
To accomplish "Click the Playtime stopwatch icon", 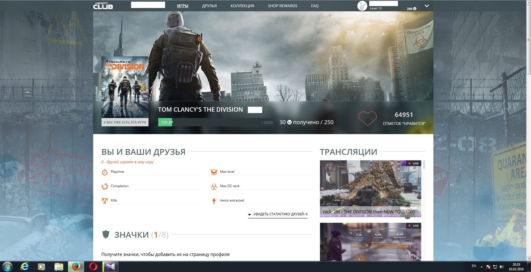I will point(105,172).
